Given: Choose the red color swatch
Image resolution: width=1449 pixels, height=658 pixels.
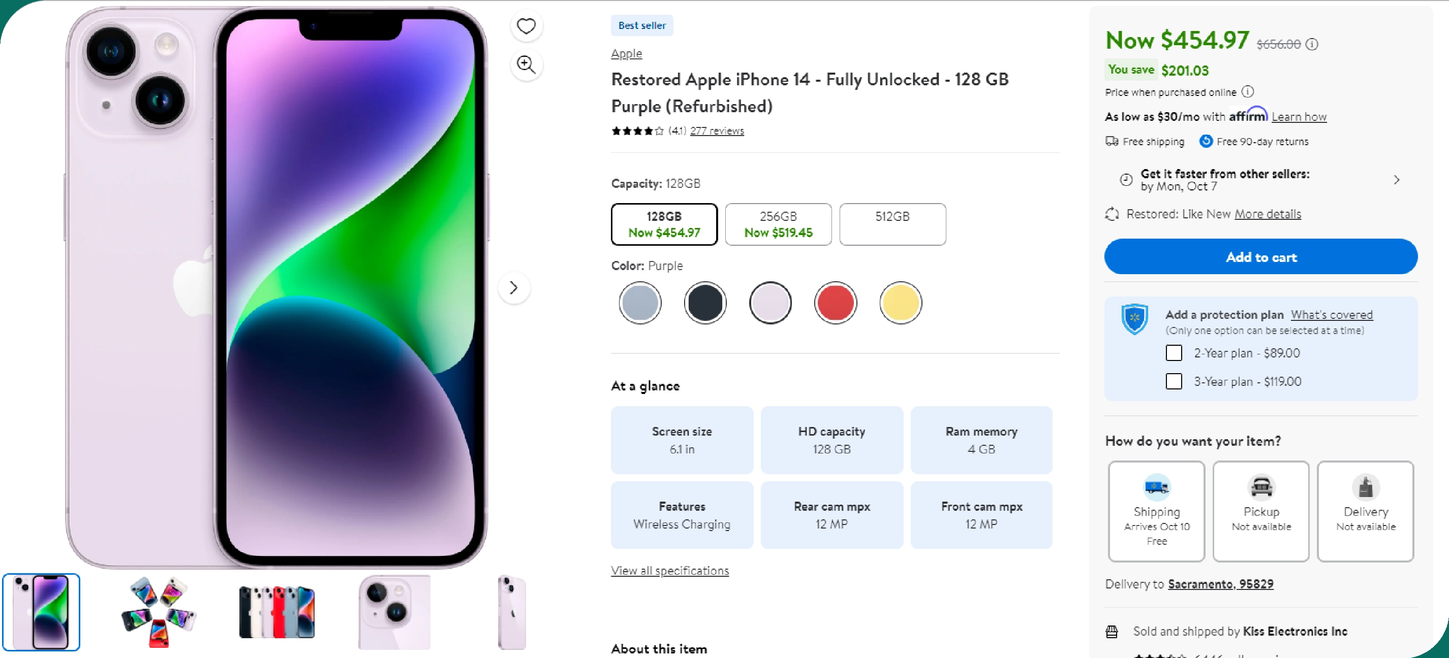Looking at the screenshot, I should [x=836, y=303].
